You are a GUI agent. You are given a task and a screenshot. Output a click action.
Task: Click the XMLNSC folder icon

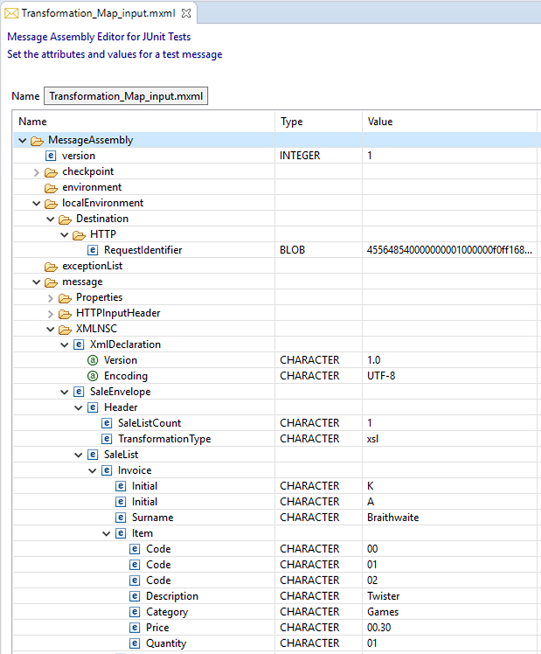[65, 330]
